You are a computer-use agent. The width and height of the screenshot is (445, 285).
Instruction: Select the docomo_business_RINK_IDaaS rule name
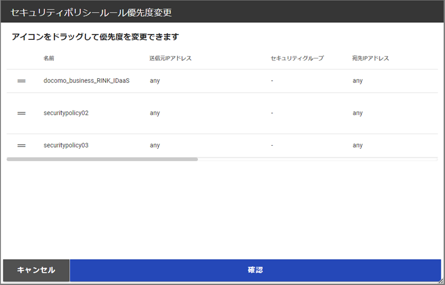click(87, 81)
